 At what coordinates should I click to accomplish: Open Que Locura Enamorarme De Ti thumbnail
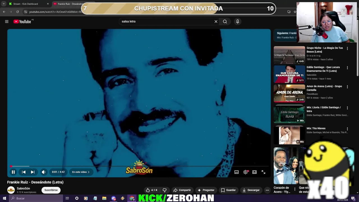(x=289, y=74)
